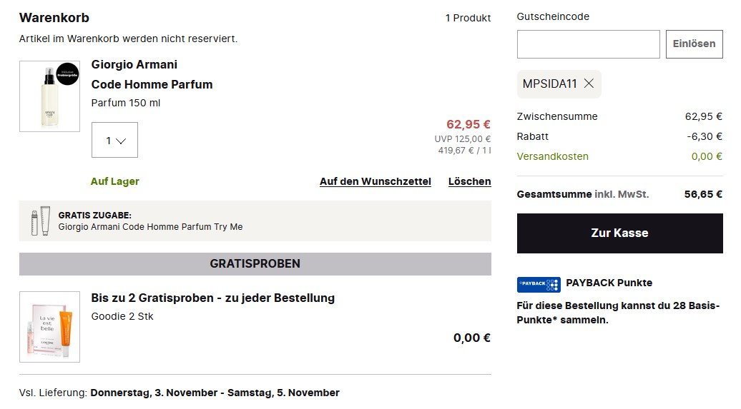Click the Versandkosten label
The width and height of the screenshot is (741, 409).
552,156
